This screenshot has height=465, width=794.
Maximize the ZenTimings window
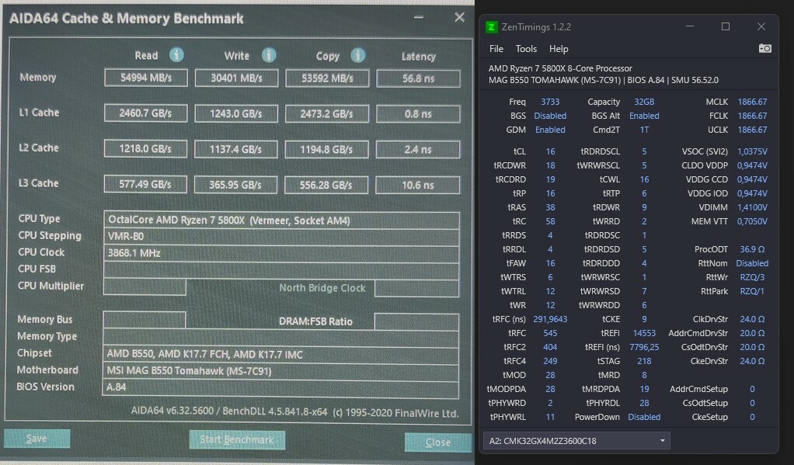(x=726, y=26)
